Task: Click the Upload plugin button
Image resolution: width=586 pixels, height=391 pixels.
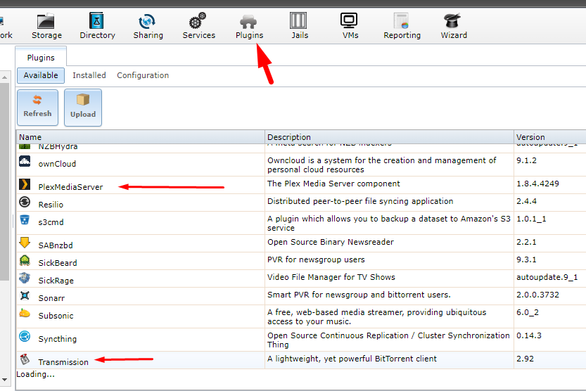Action: point(83,107)
